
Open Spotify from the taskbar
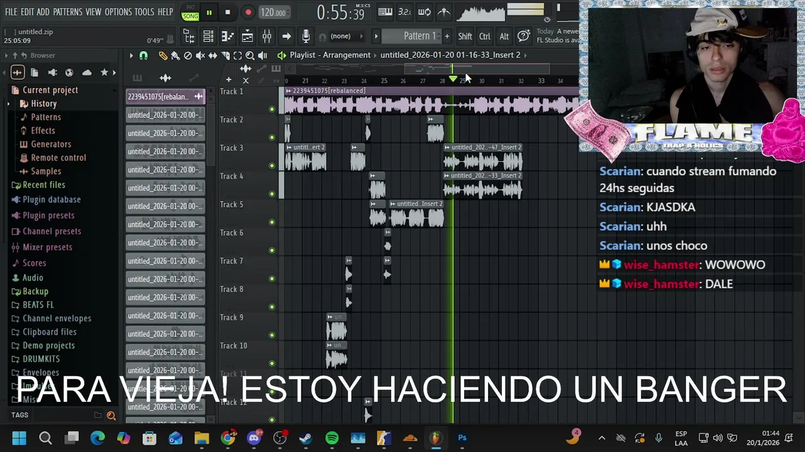(x=332, y=438)
